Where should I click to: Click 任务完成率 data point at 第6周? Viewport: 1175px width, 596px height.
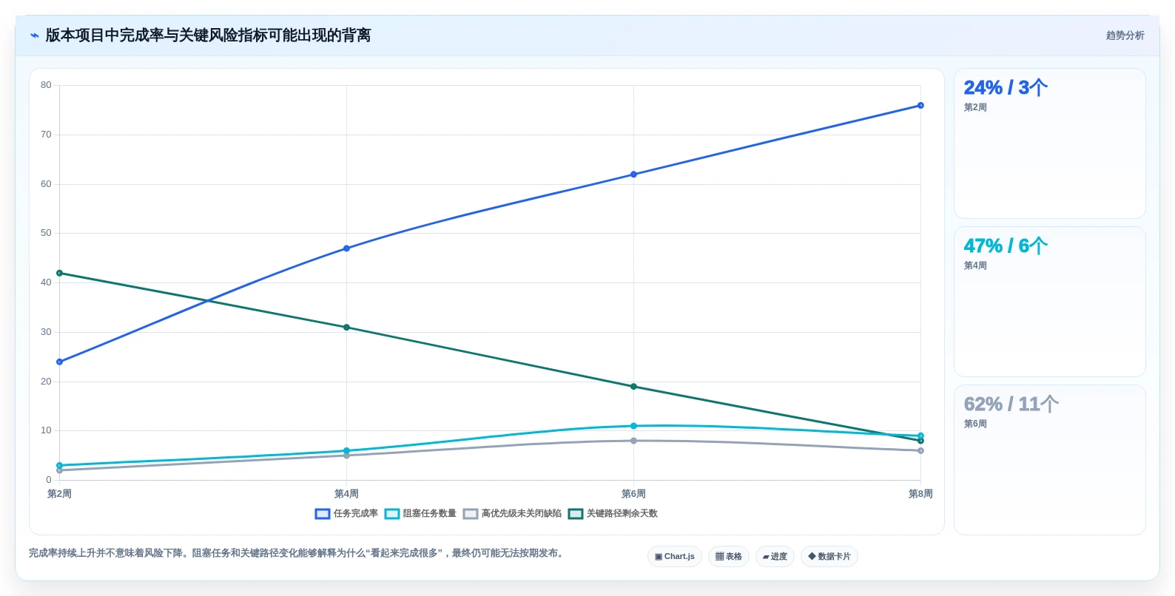[633, 175]
